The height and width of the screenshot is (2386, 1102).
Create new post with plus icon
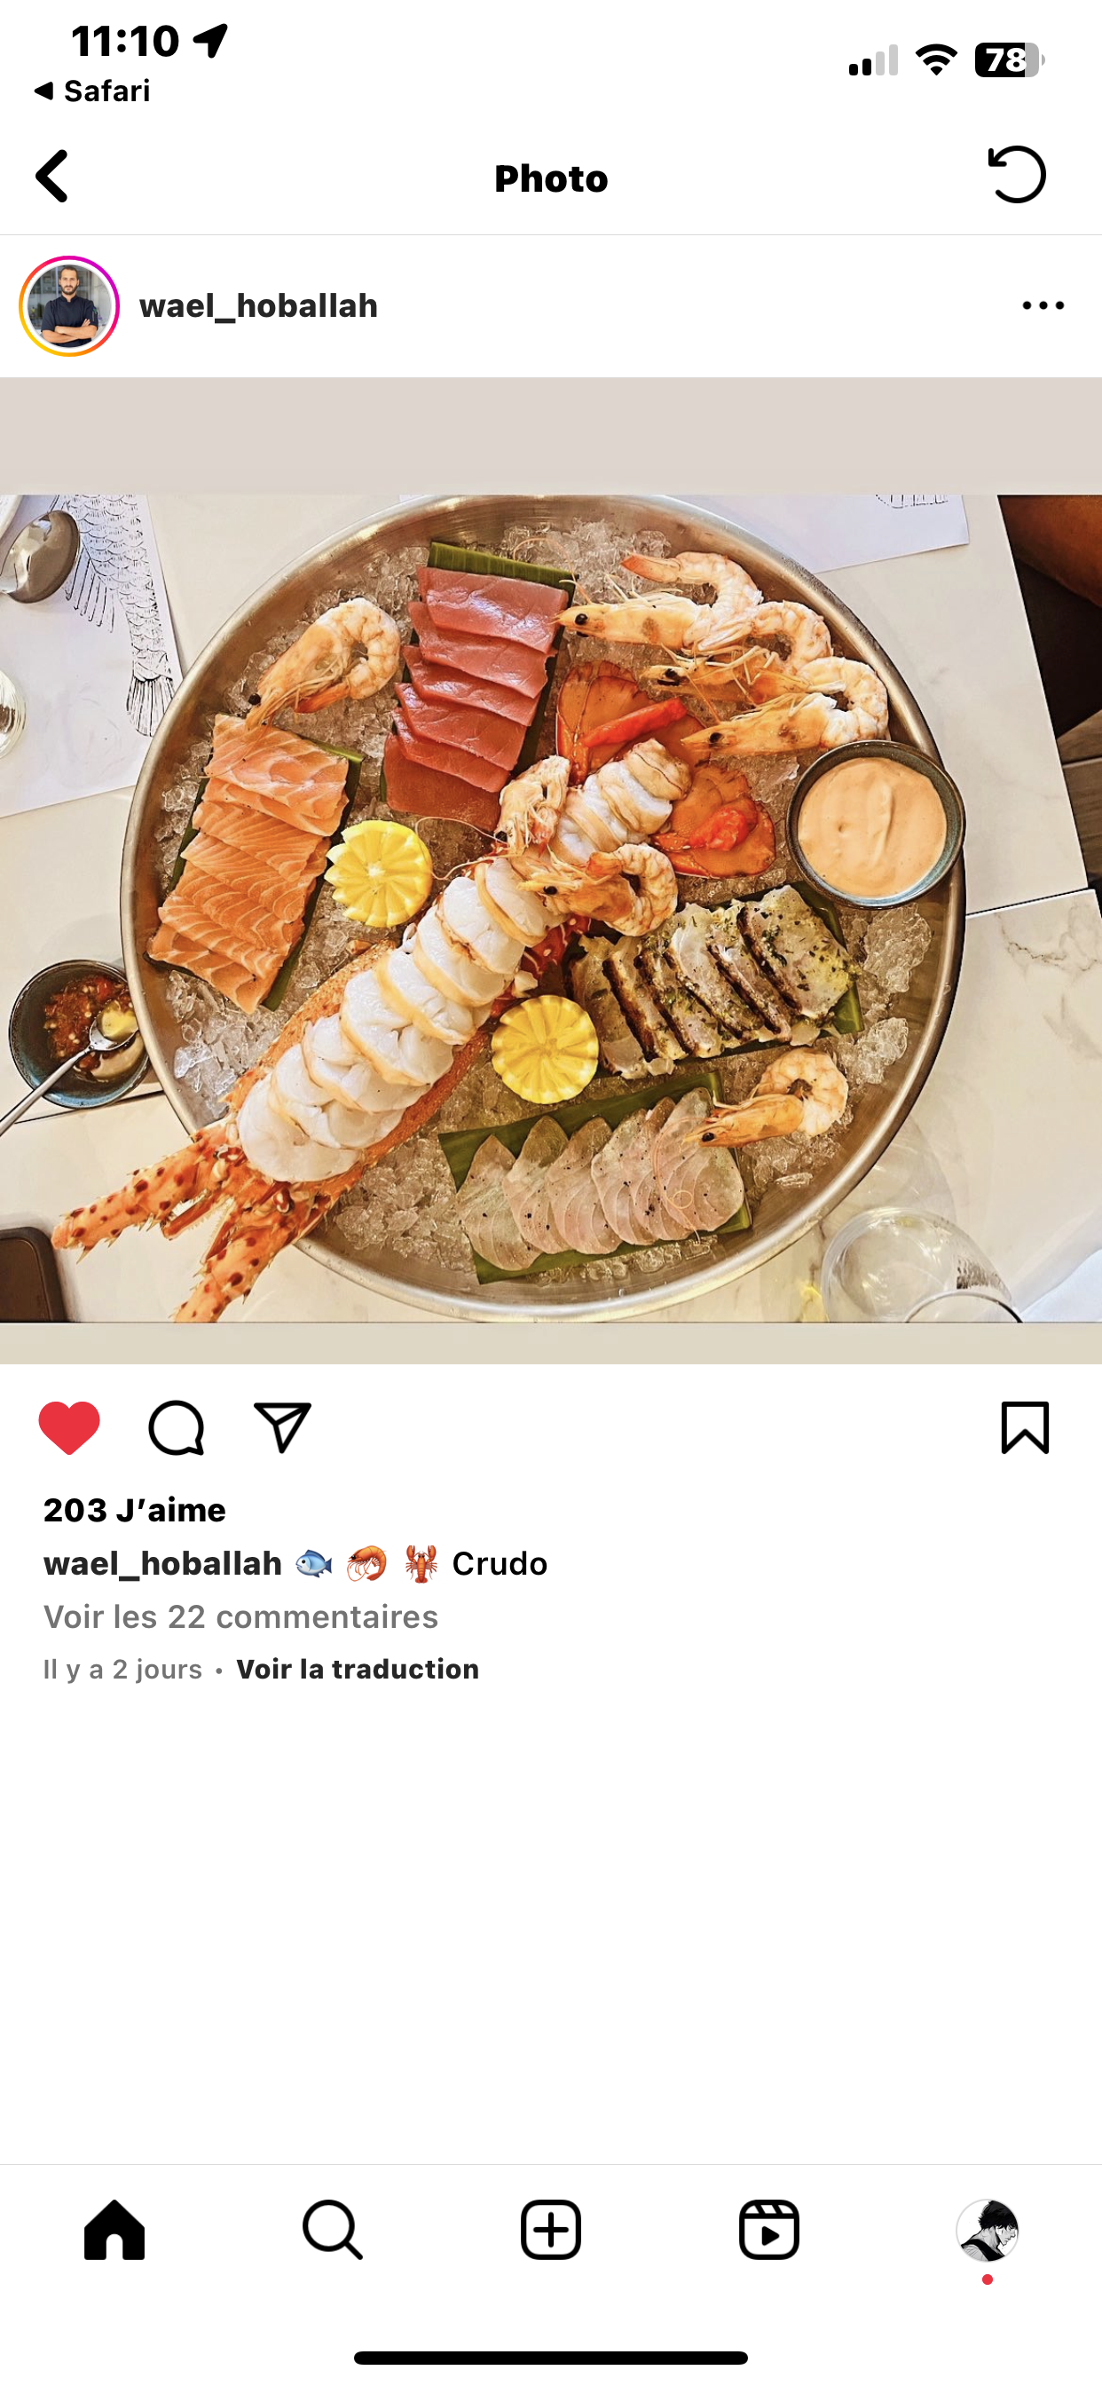pyautogui.click(x=551, y=2230)
